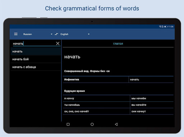
Task: Tap the Android back button
Action: [116, 124]
